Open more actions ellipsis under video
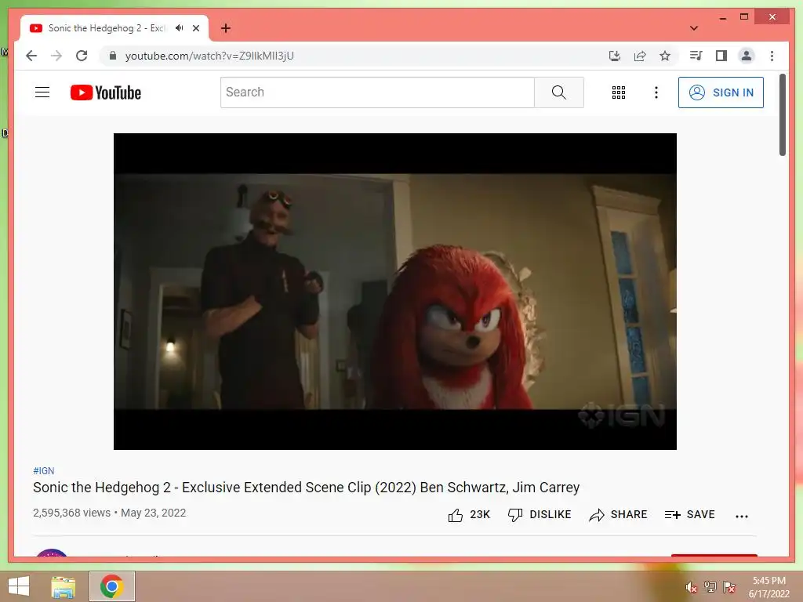The image size is (803, 602). (x=742, y=516)
